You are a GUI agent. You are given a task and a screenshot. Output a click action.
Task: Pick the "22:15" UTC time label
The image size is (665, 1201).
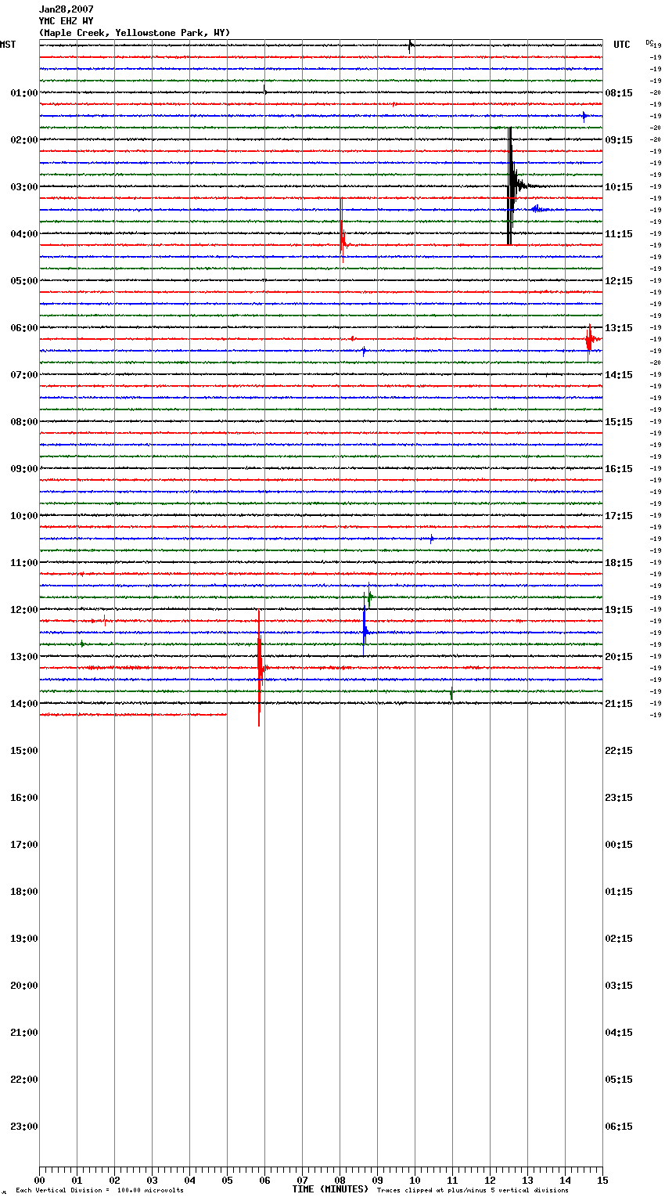619,751
